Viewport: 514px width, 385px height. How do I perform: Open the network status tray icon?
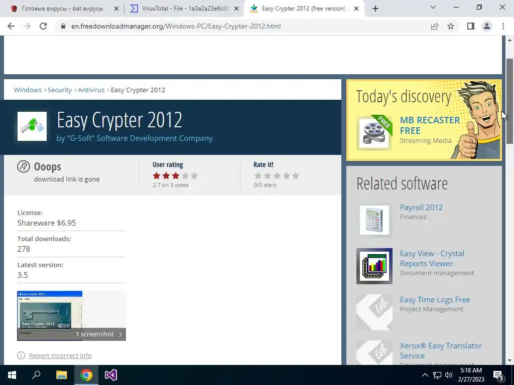pyautogui.click(x=437, y=375)
